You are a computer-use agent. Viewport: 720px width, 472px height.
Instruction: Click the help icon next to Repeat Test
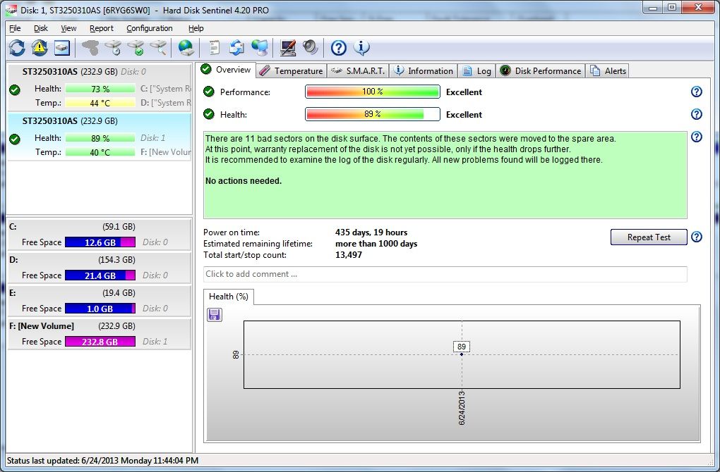(x=697, y=237)
